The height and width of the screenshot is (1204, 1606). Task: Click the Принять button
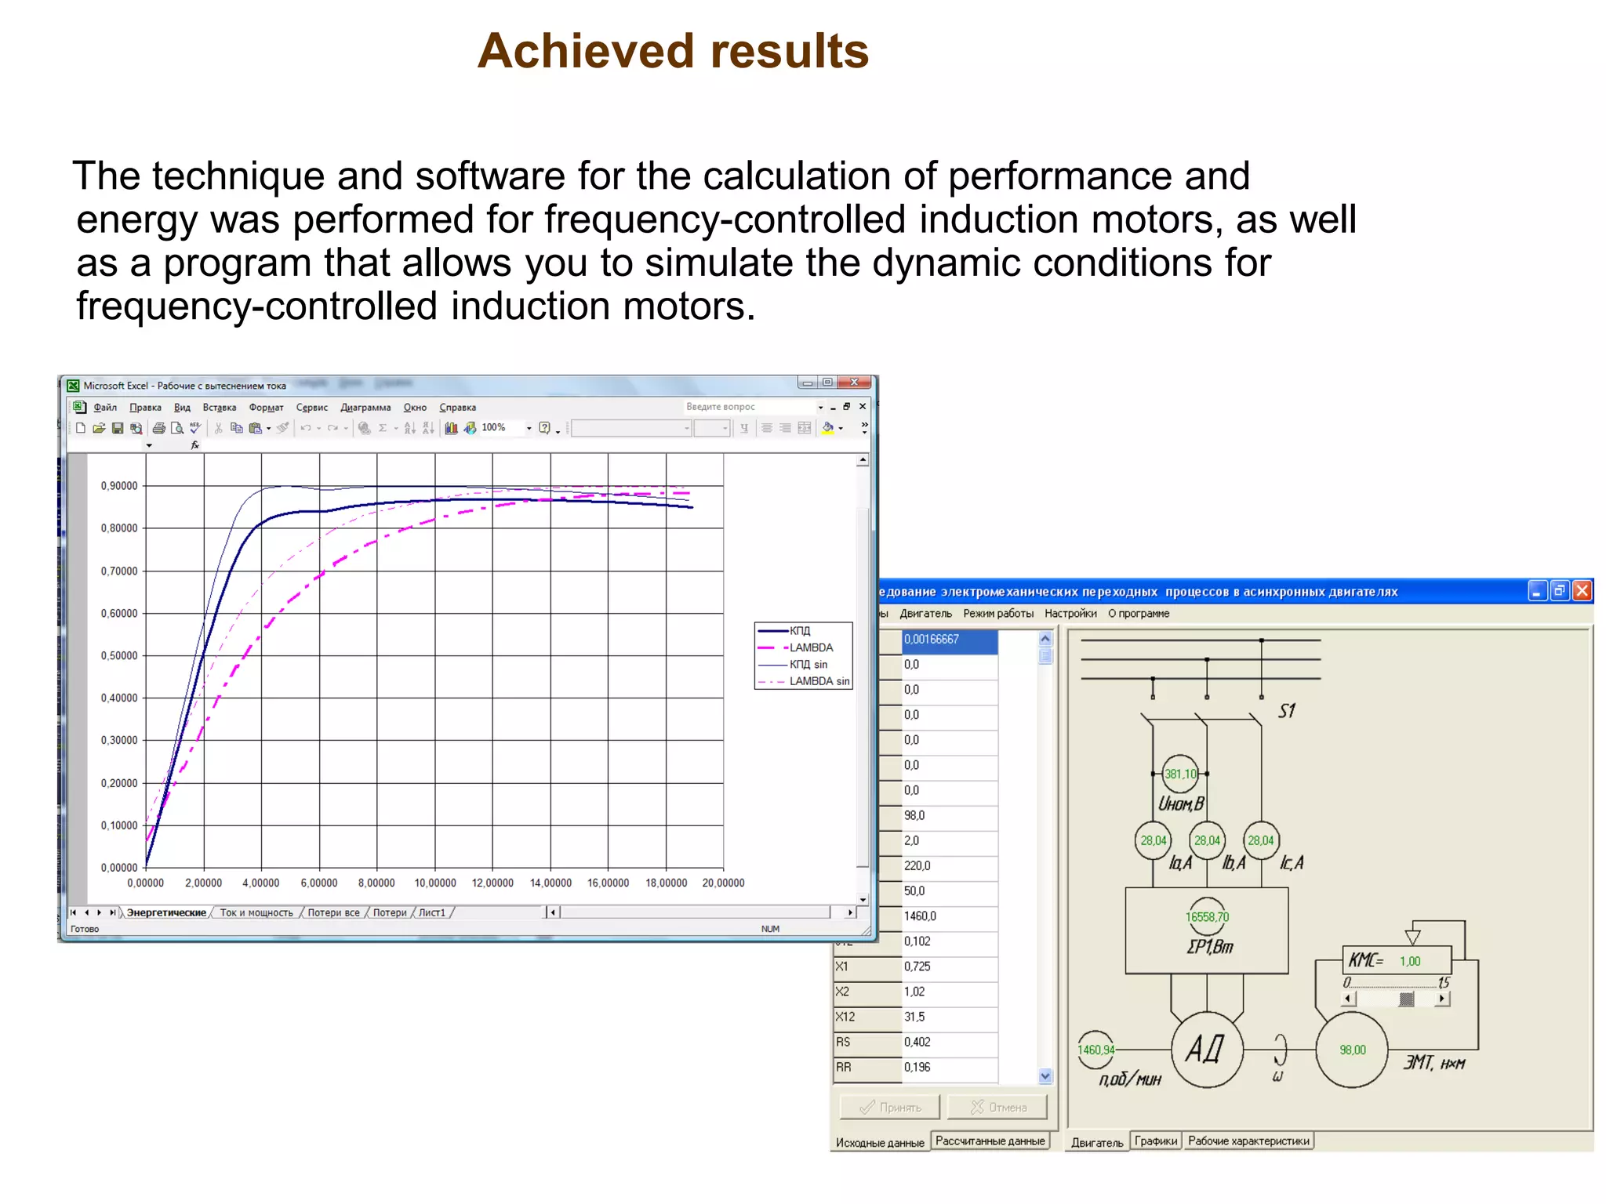click(890, 1107)
